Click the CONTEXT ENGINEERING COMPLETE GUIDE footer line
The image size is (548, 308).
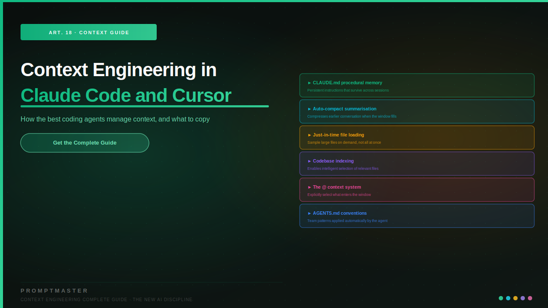107,299
